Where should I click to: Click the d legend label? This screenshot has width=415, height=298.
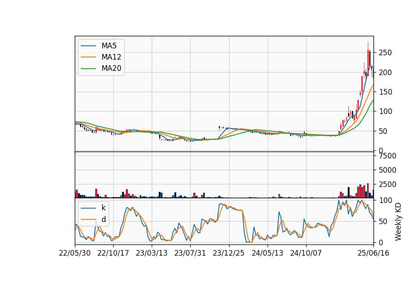click(x=104, y=219)
